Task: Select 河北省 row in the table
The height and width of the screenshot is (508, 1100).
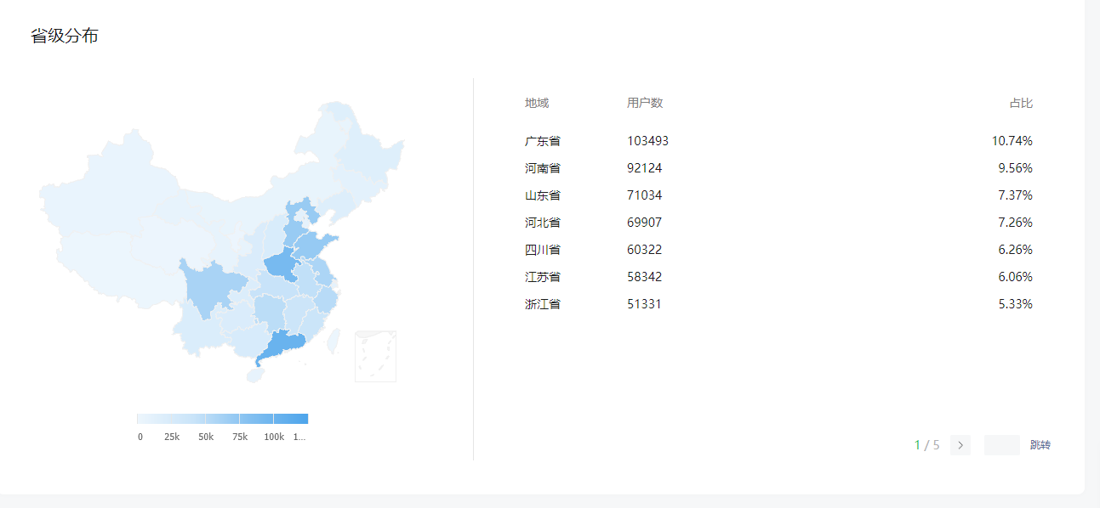Action: (x=778, y=223)
